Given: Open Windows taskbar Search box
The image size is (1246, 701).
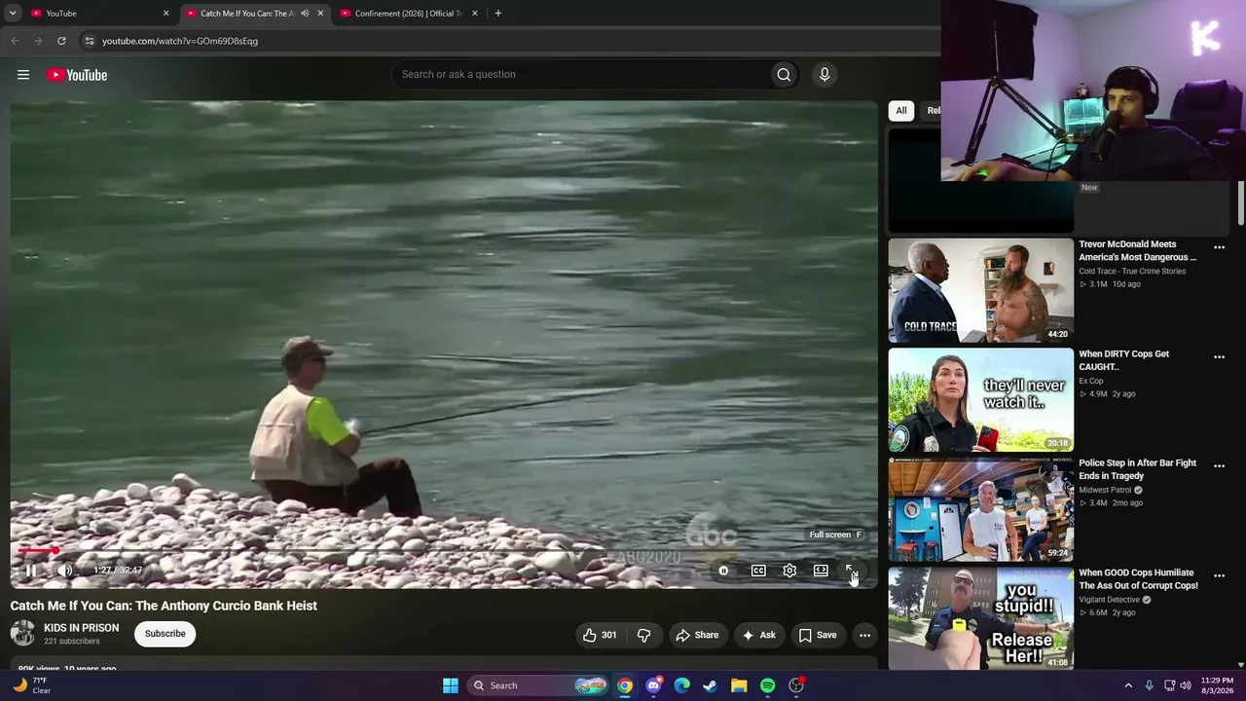Looking at the screenshot, I should (538, 685).
